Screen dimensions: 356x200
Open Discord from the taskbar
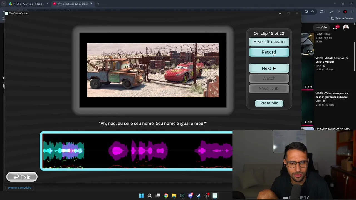pyautogui.click(x=191, y=196)
